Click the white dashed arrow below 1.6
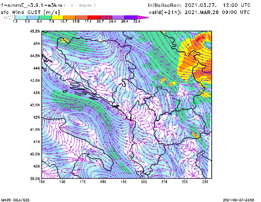The height and width of the screenshot is (202, 261). 9,17
